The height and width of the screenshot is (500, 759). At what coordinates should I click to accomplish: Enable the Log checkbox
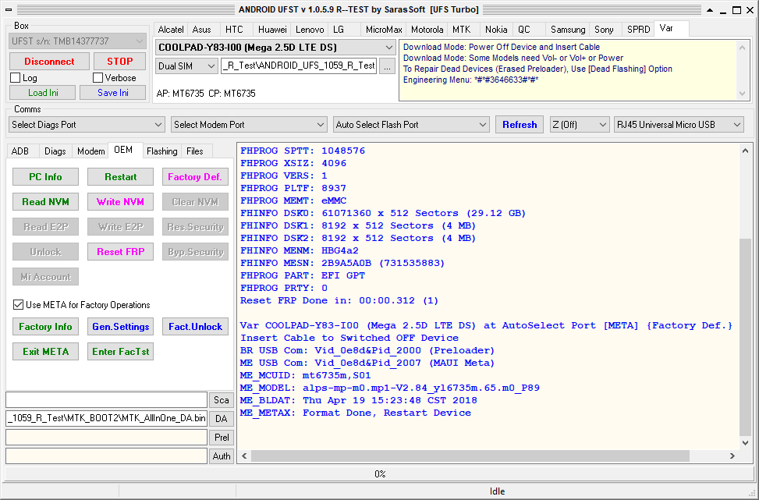click(x=16, y=78)
